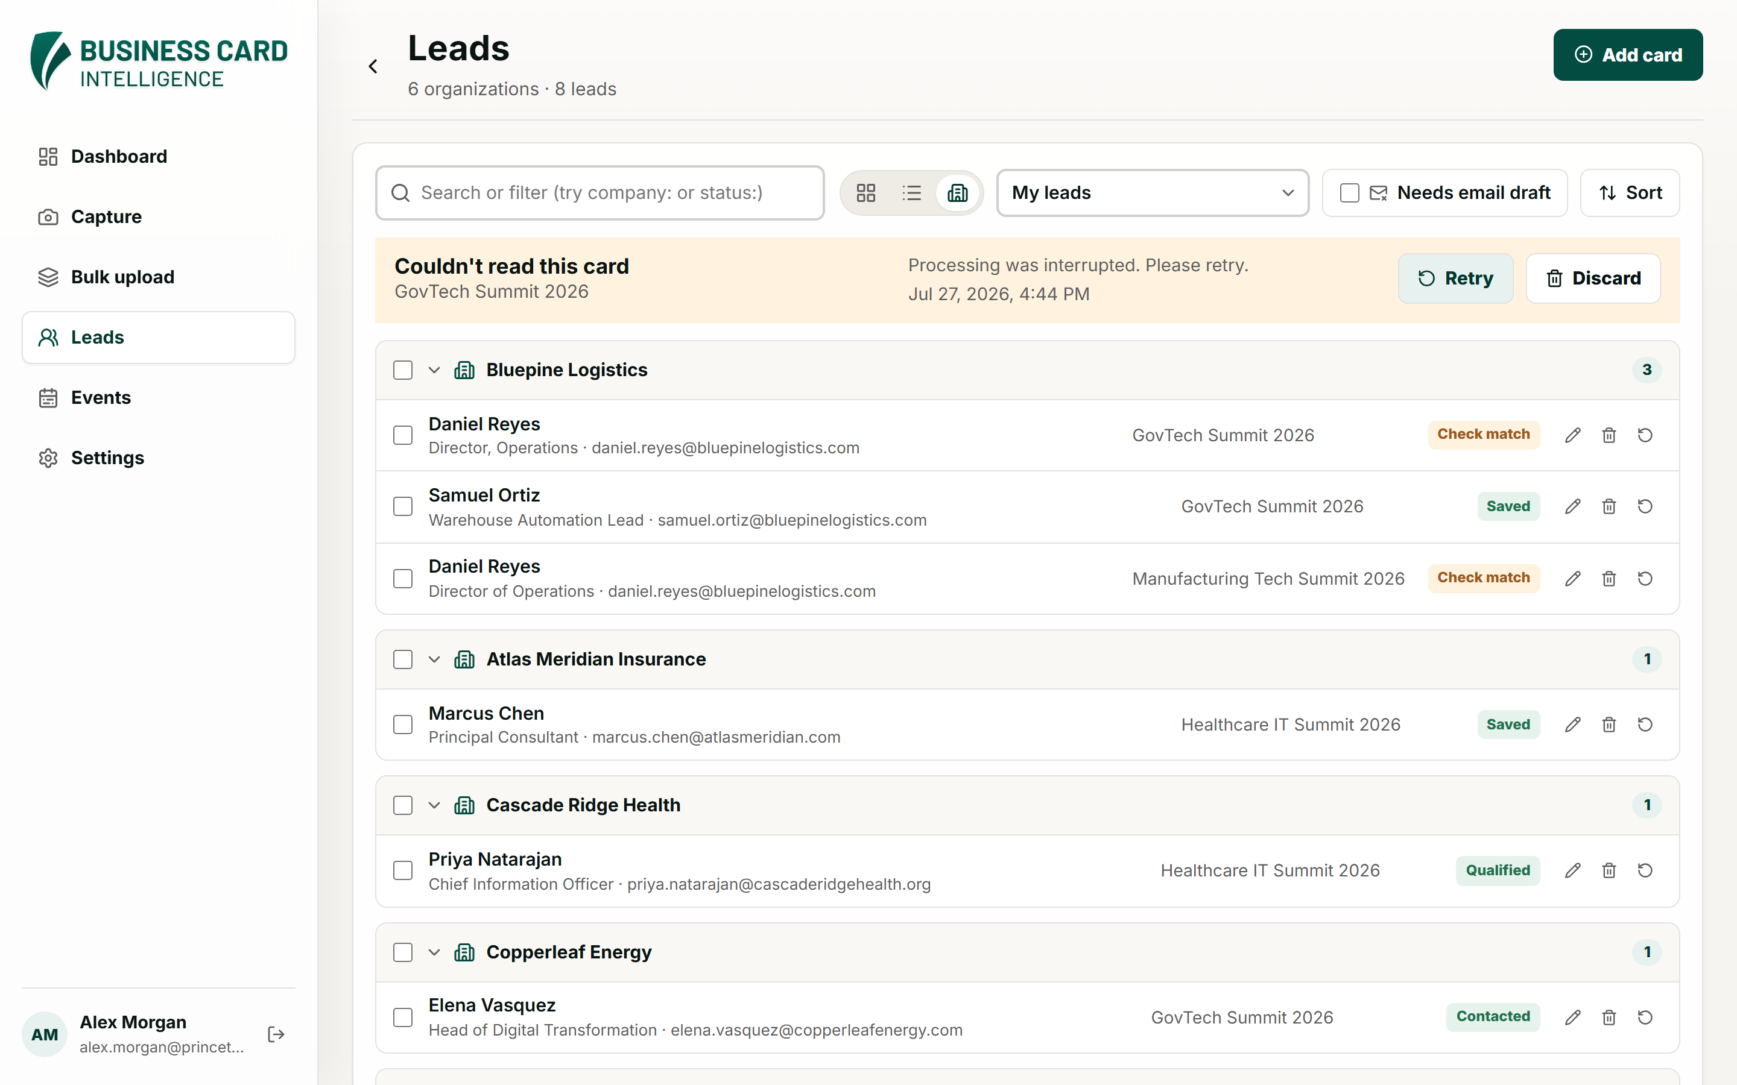Delete Marcus Chen lead
The width and height of the screenshot is (1737, 1085).
[x=1609, y=725]
